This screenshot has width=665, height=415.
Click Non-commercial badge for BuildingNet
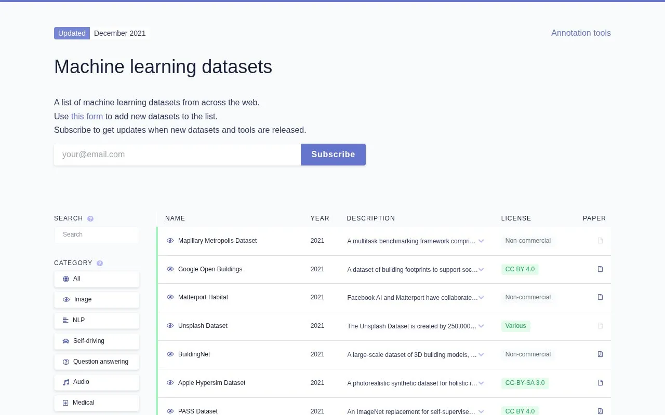click(528, 354)
